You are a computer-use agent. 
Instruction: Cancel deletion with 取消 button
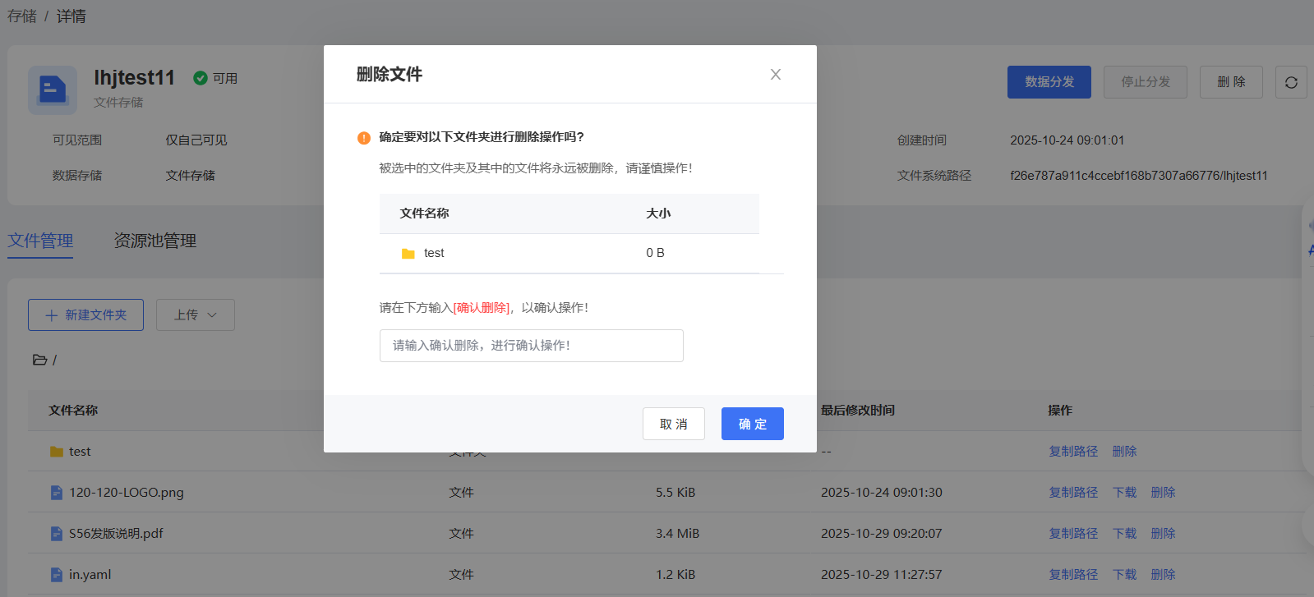tap(673, 424)
